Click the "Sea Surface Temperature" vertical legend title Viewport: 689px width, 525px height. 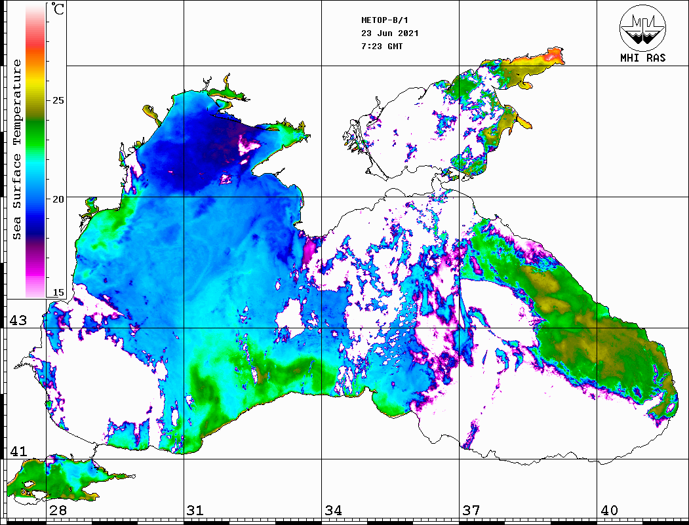click(x=16, y=149)
